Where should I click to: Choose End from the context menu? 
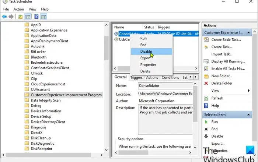tap(151, 45)
